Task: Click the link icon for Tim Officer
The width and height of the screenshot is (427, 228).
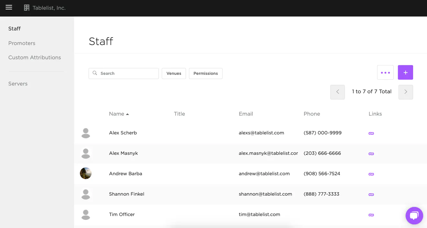Action: coord(371,215)
